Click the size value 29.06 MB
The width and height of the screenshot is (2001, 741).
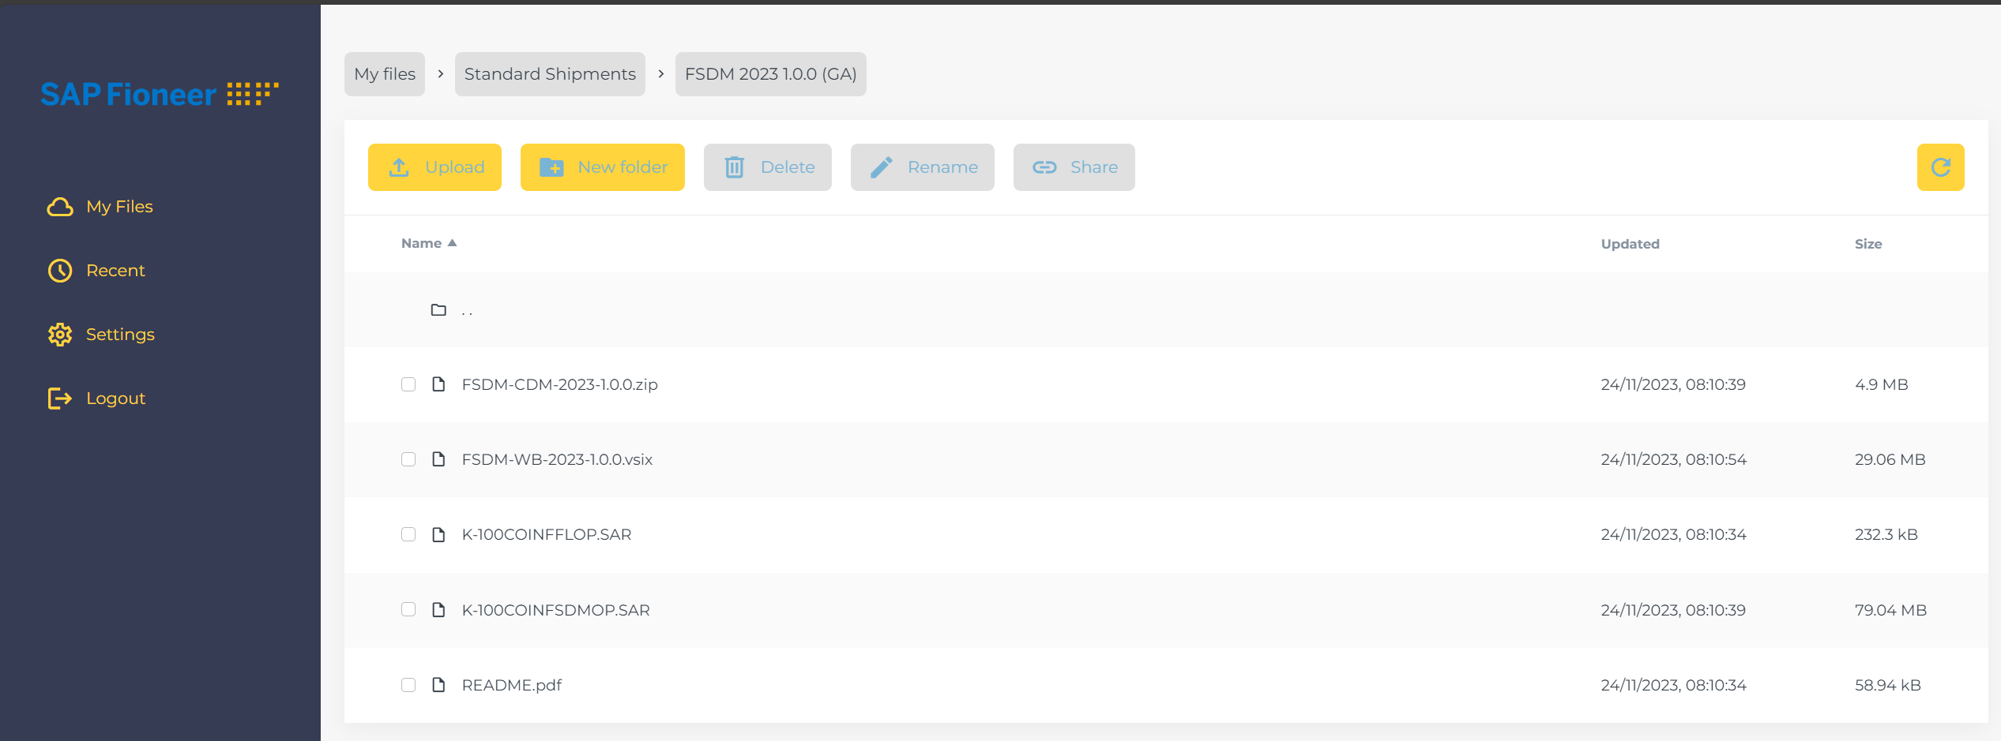coord(1890,459)
